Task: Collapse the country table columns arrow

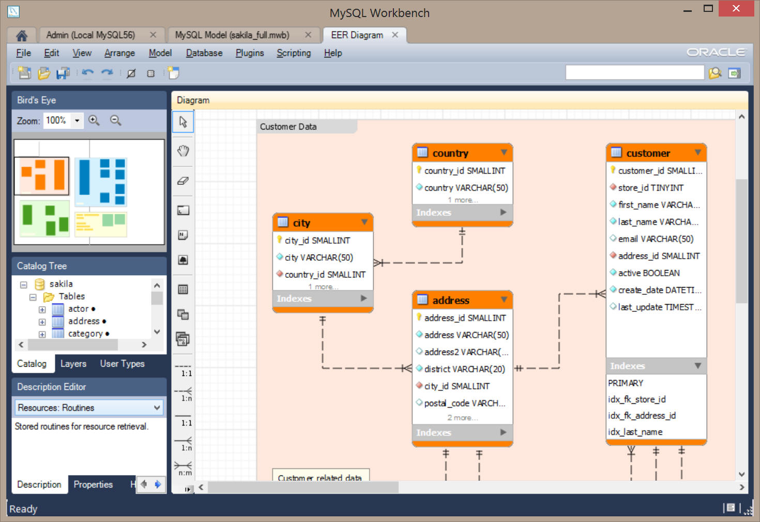Action: pyautogui.click(x=504, y=152)
